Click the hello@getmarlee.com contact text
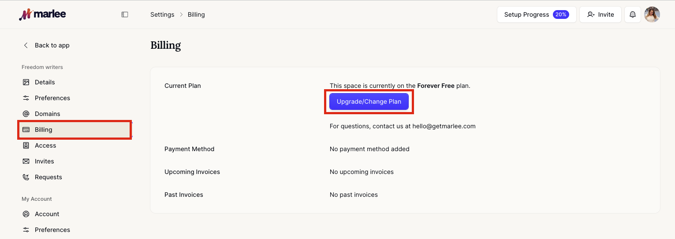Screen dimensions: 675x239 tap(444, 126)
